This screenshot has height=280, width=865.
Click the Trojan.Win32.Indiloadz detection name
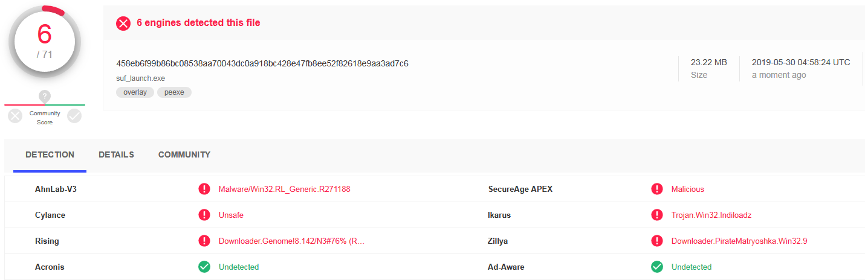tap(711, 215)
